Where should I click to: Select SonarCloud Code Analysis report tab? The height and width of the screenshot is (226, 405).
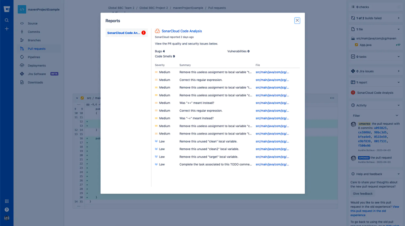coord(127,33)
